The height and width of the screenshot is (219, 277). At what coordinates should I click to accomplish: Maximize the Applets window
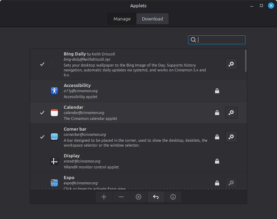click(x=261, y=6)
